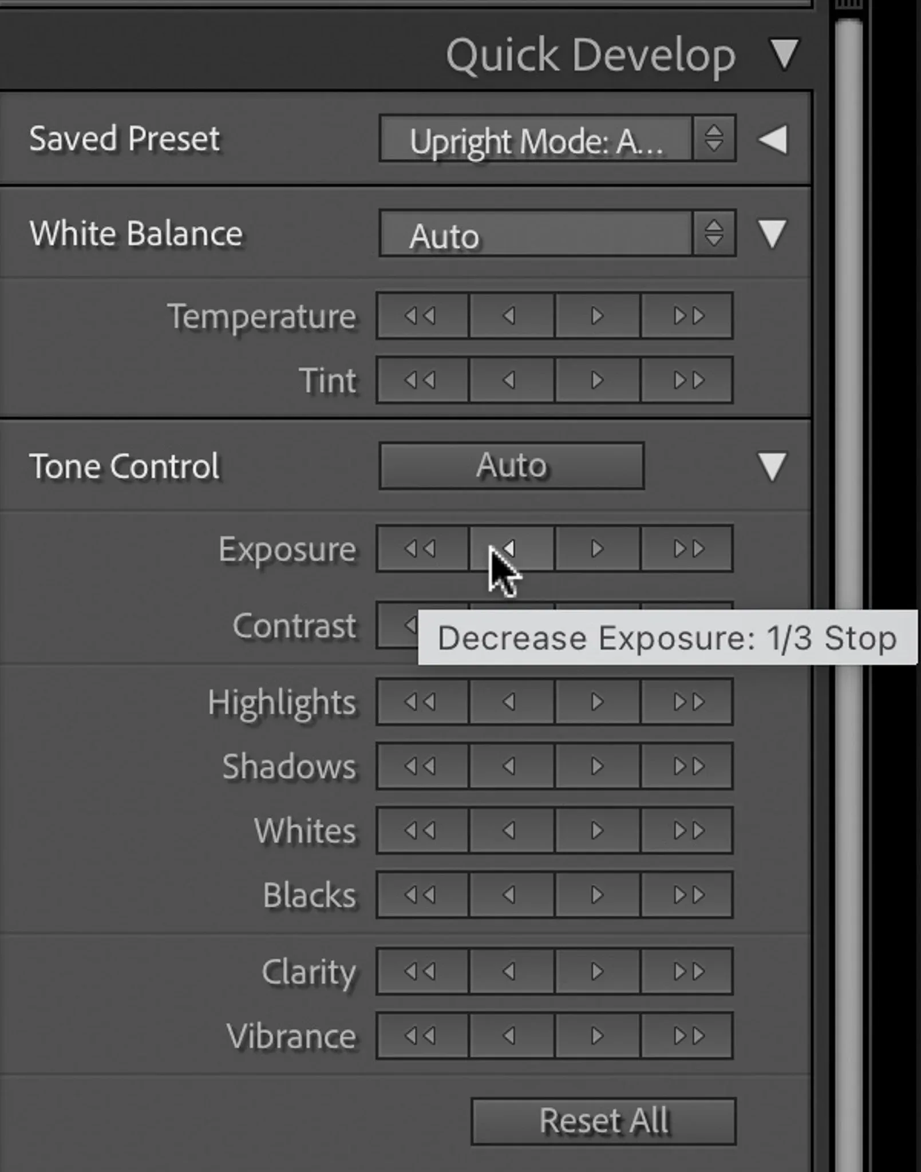Increase Exposure by one full stop
The image size is (921, 1172).
tap(687, 549)
